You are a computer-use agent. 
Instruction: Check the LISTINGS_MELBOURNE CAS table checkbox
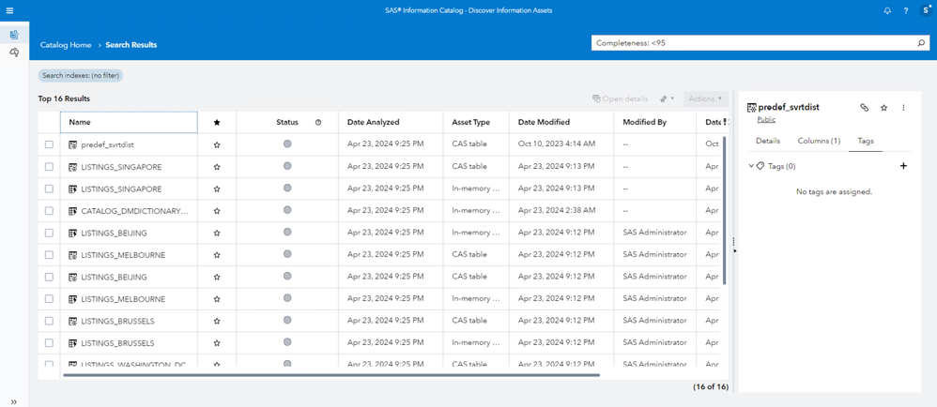(x=49, y=255)
